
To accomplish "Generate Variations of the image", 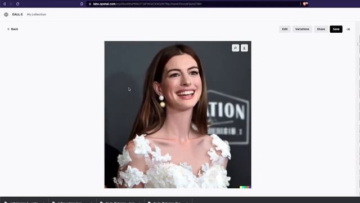I will click(302, 29).
